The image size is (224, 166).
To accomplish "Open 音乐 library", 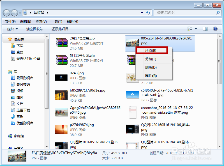I will tap(17, 117).
